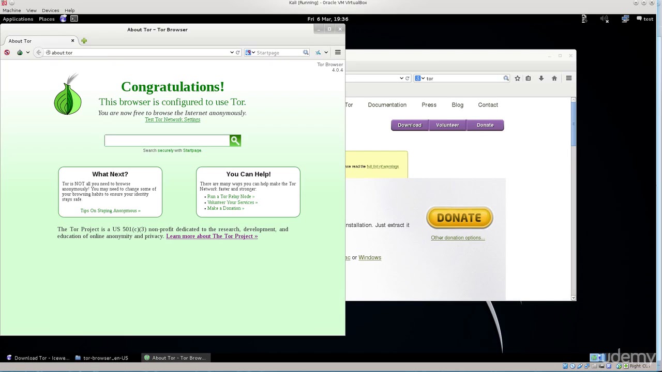Reload page in the Iceweasel window
This screenshot has width=662, height=372.
click(x=408, y=78)
